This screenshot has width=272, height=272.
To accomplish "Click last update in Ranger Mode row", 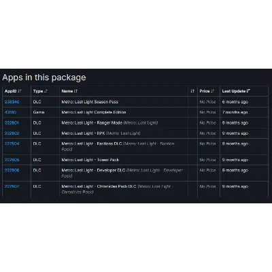I will (x=235, y=122).
